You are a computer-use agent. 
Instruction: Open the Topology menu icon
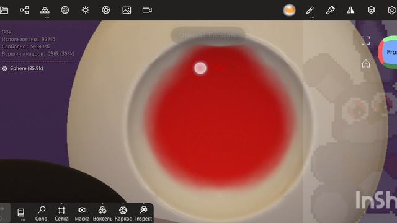(45, 10)
